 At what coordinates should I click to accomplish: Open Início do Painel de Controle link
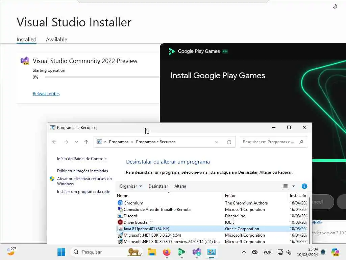(x=82, y=159)
